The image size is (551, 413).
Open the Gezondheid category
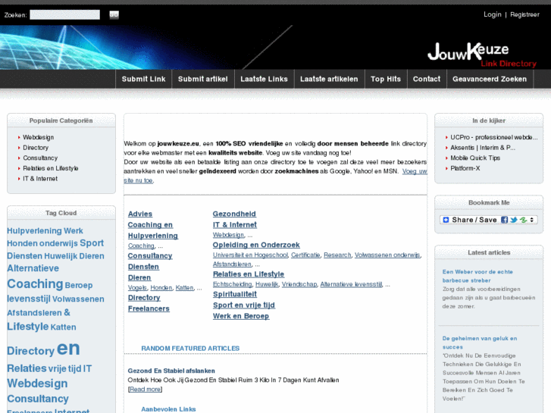(x=234, y=214)
